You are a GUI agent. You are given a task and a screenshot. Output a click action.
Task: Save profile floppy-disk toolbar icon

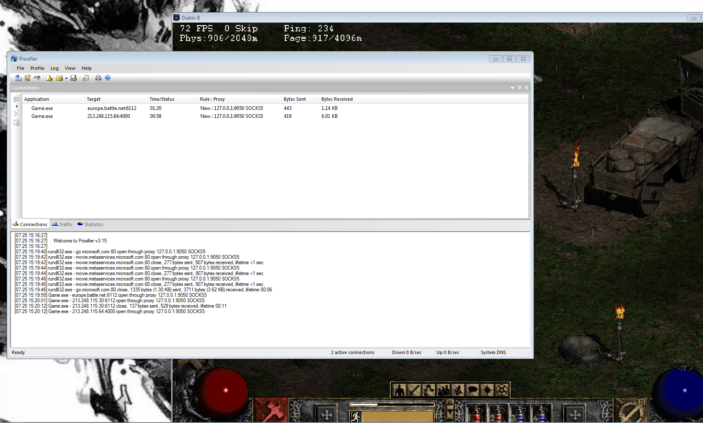(x=74, y=78)
